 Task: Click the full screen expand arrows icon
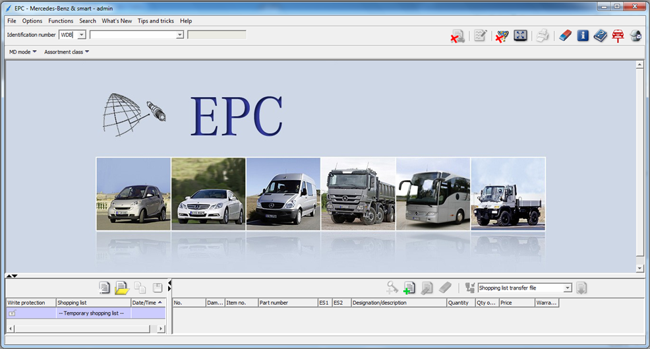(520, 36)
